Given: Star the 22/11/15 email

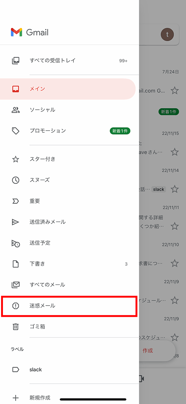Looking at the screenshot, I should point(175,152).
